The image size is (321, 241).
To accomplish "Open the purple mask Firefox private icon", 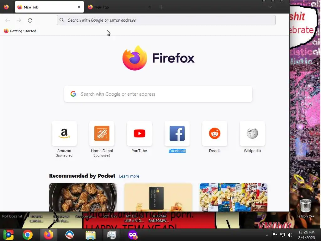I will coord(133,235).
